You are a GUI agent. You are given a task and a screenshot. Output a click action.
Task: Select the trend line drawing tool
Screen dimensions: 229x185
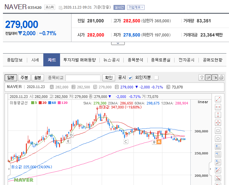coord(218,99)
